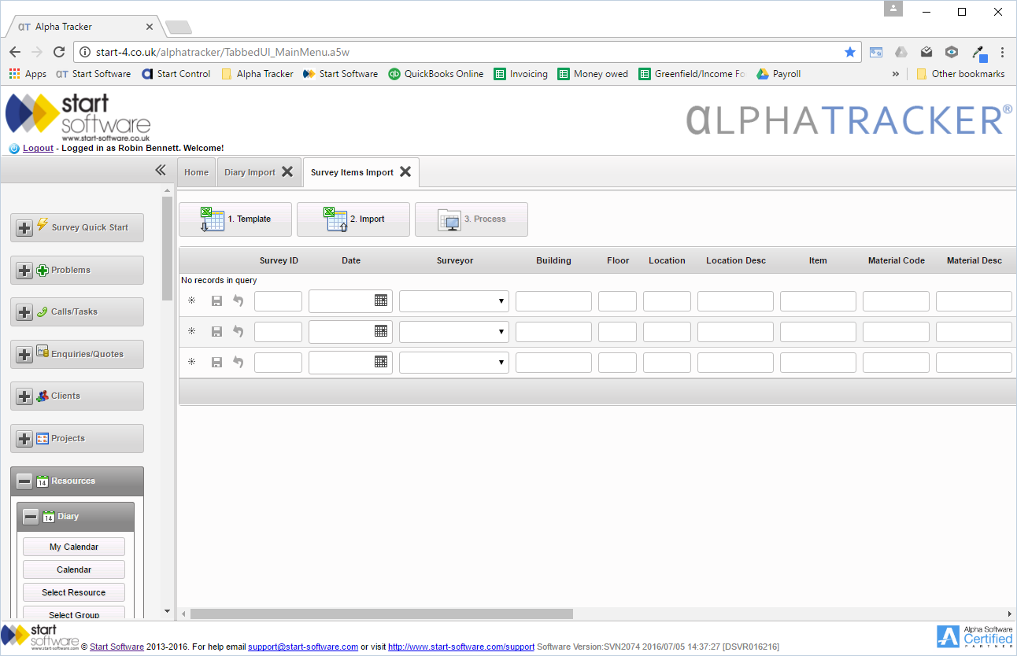Click the 3. Process icon
The height and width of the screenshot is (656, 1017).
(450, 219)
